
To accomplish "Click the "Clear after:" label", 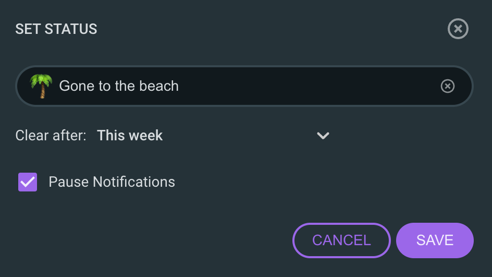I will click(51, 136).
